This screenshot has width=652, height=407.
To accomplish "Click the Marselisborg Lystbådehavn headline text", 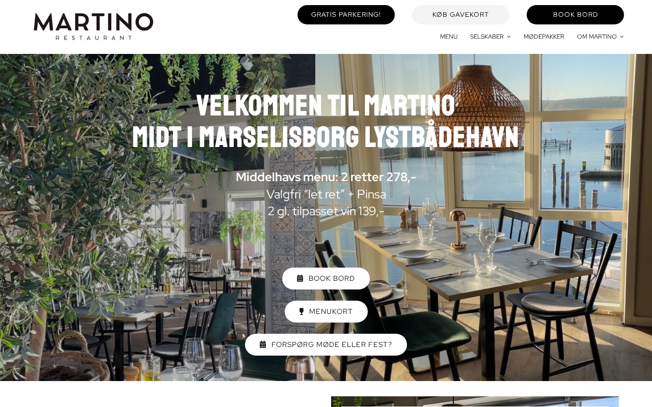I will pyautogui.click(x=325, y=137).
